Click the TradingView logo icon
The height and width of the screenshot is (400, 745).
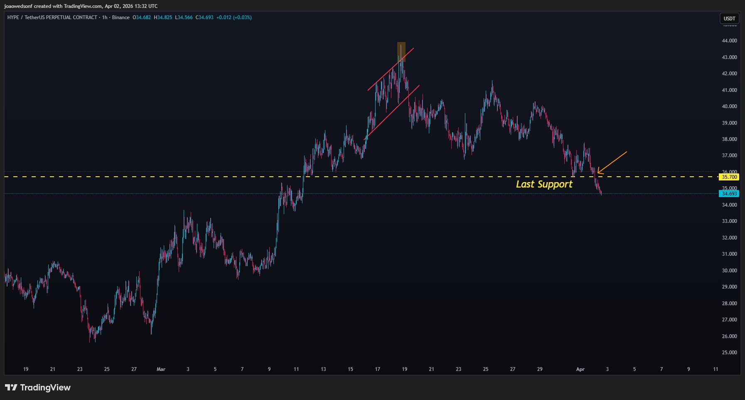click(x=11, y=388)
